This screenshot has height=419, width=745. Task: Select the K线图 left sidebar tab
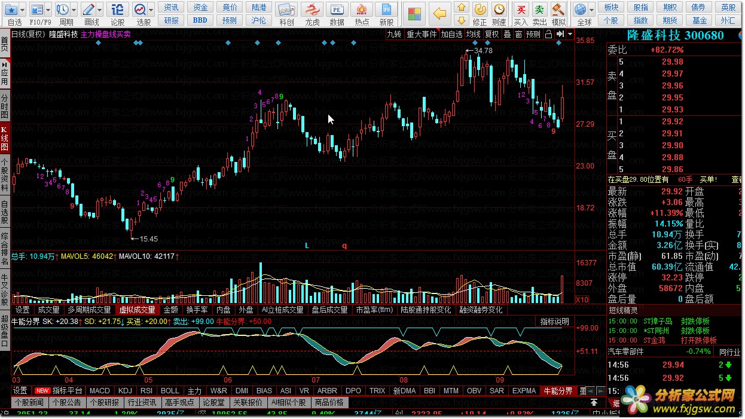click(5, 138)
